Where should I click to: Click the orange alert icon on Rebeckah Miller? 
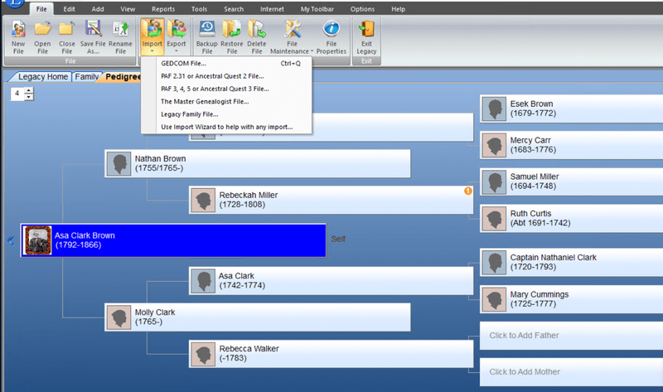pyautogui.click(x=467, y=191)
